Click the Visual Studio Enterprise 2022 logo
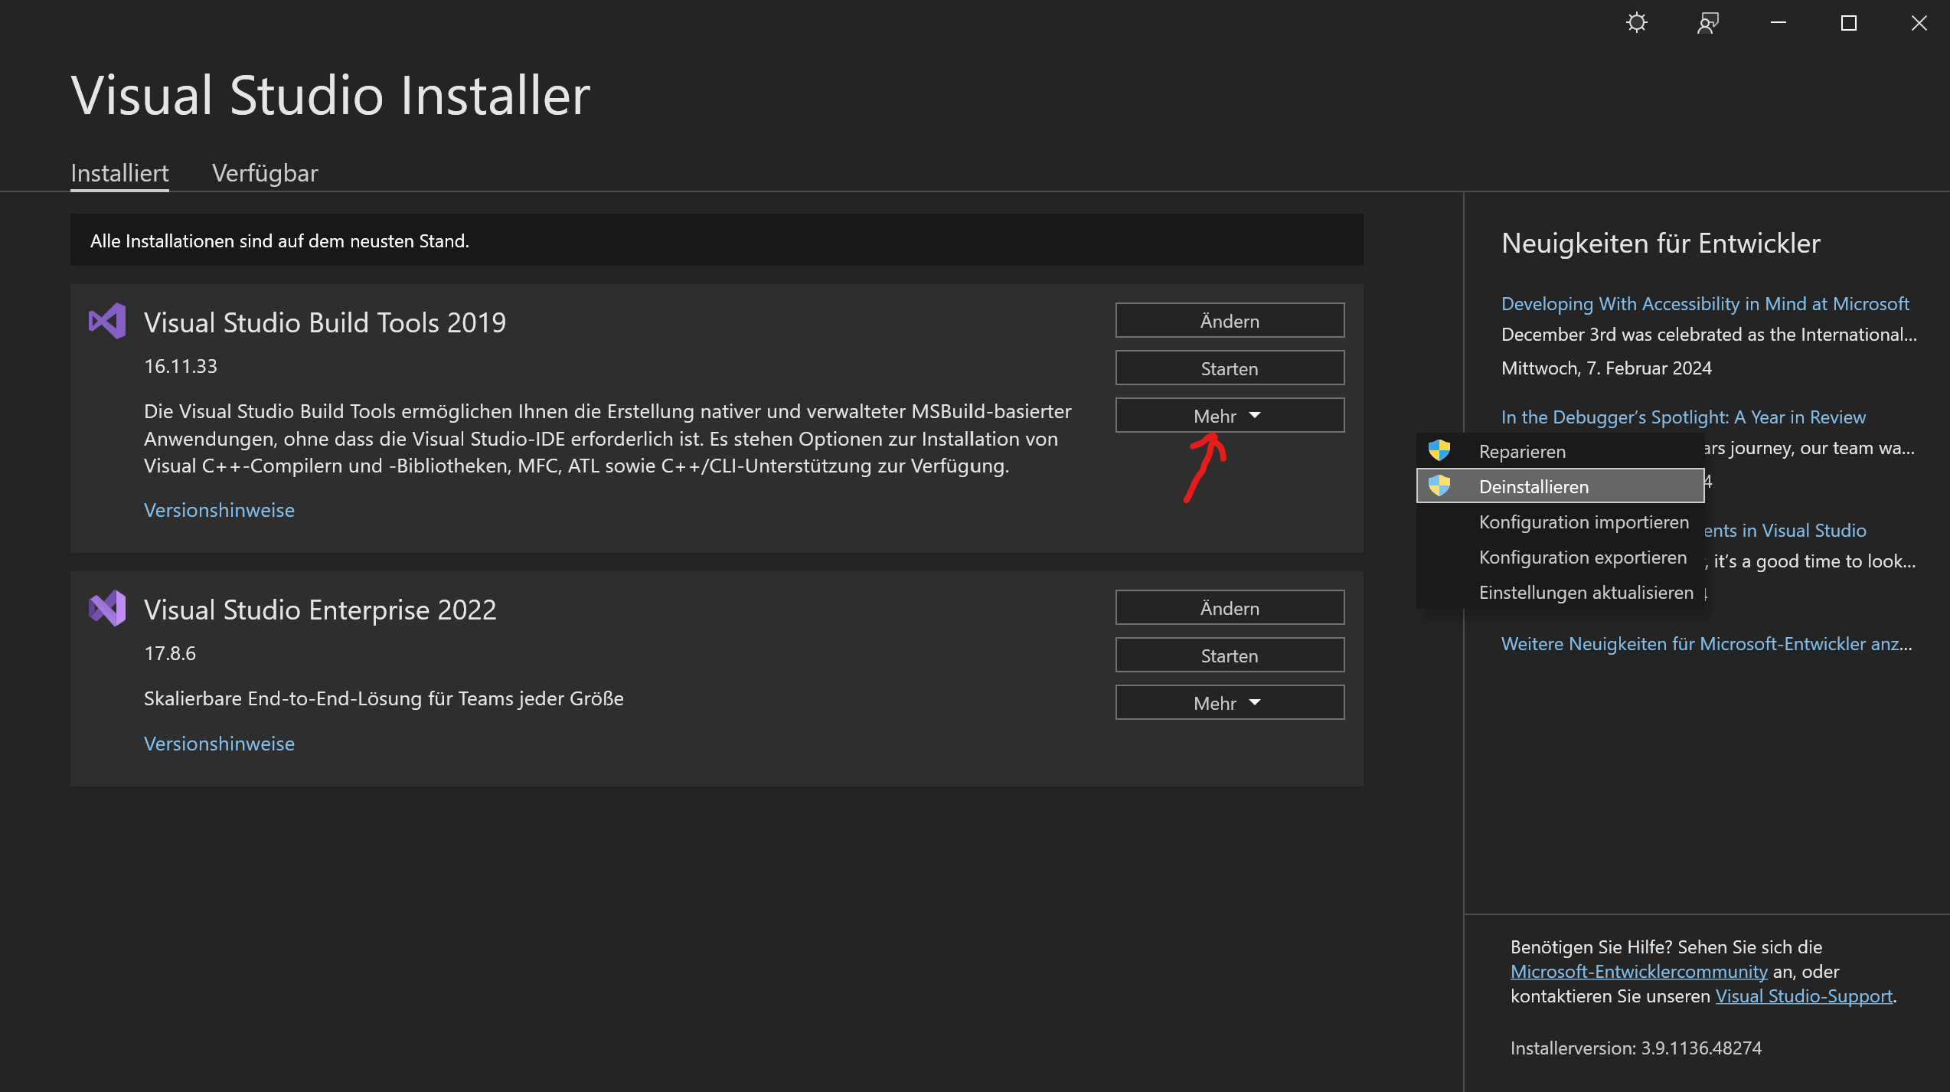1950x1092 pixels. (x=107, y=608)
